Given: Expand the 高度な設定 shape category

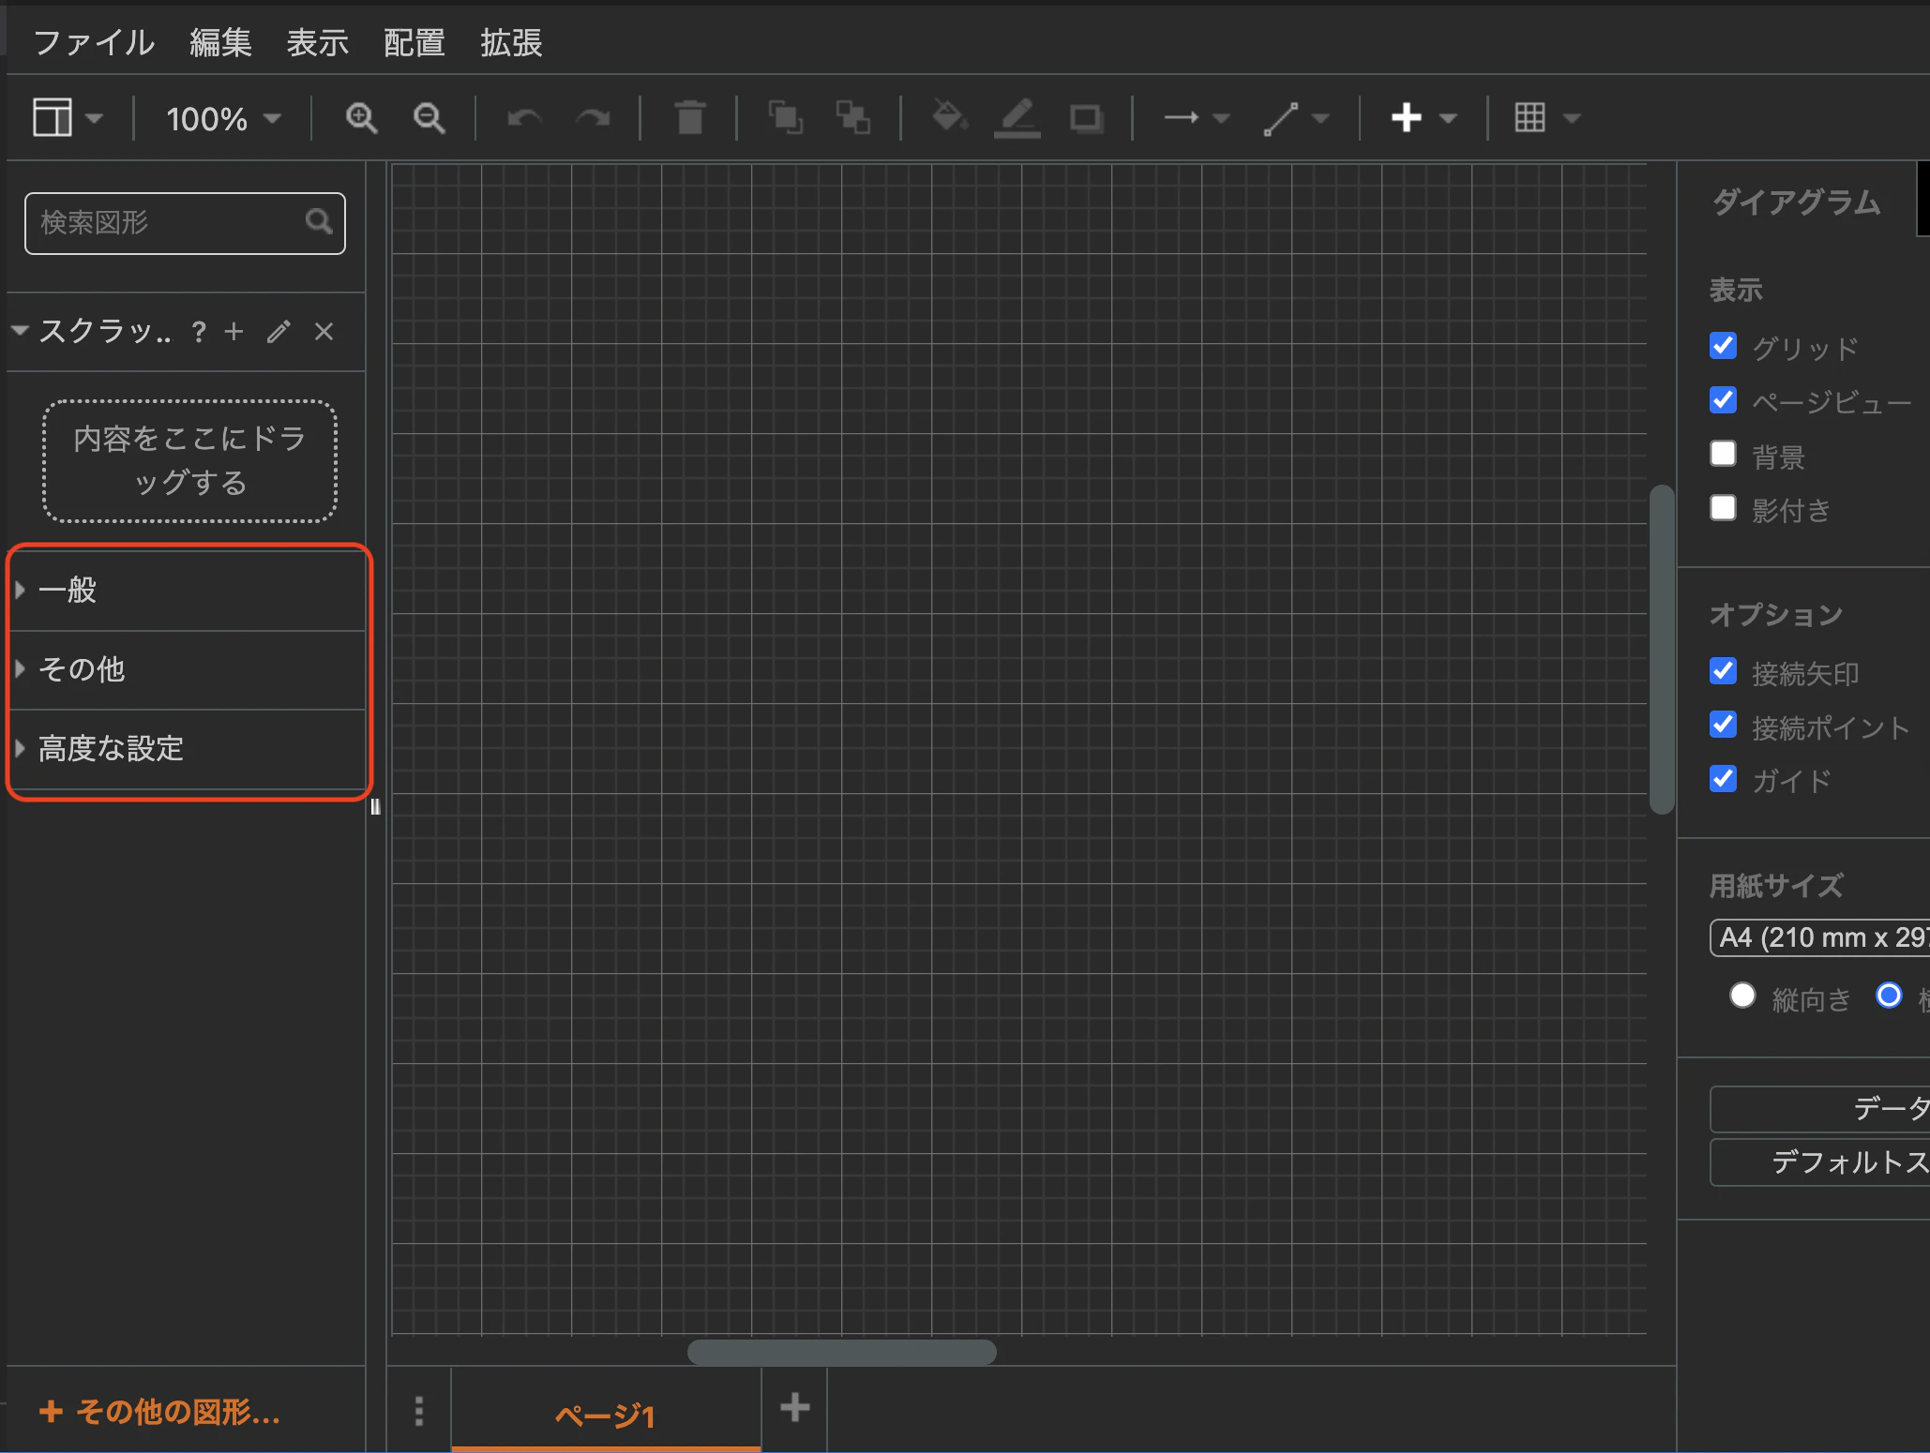Looking at the screenshot, I should pyautogui.click(x=111, y=749).
